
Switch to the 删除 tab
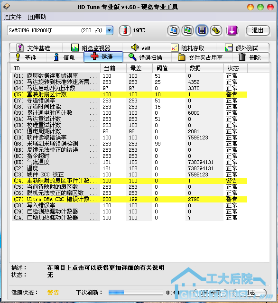click(250, 57)
